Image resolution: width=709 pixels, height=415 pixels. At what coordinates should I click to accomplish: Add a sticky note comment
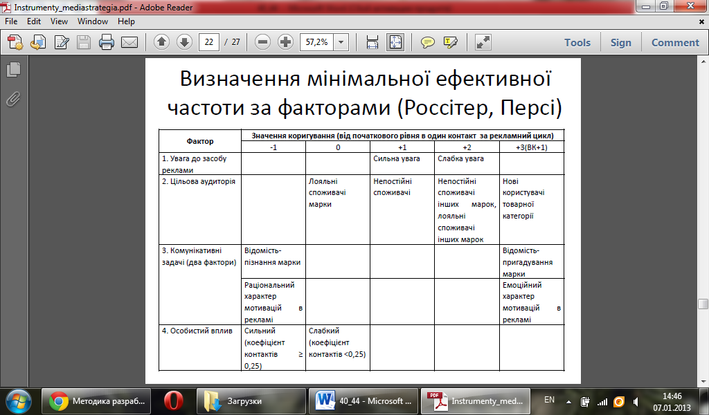pos(428,42)
